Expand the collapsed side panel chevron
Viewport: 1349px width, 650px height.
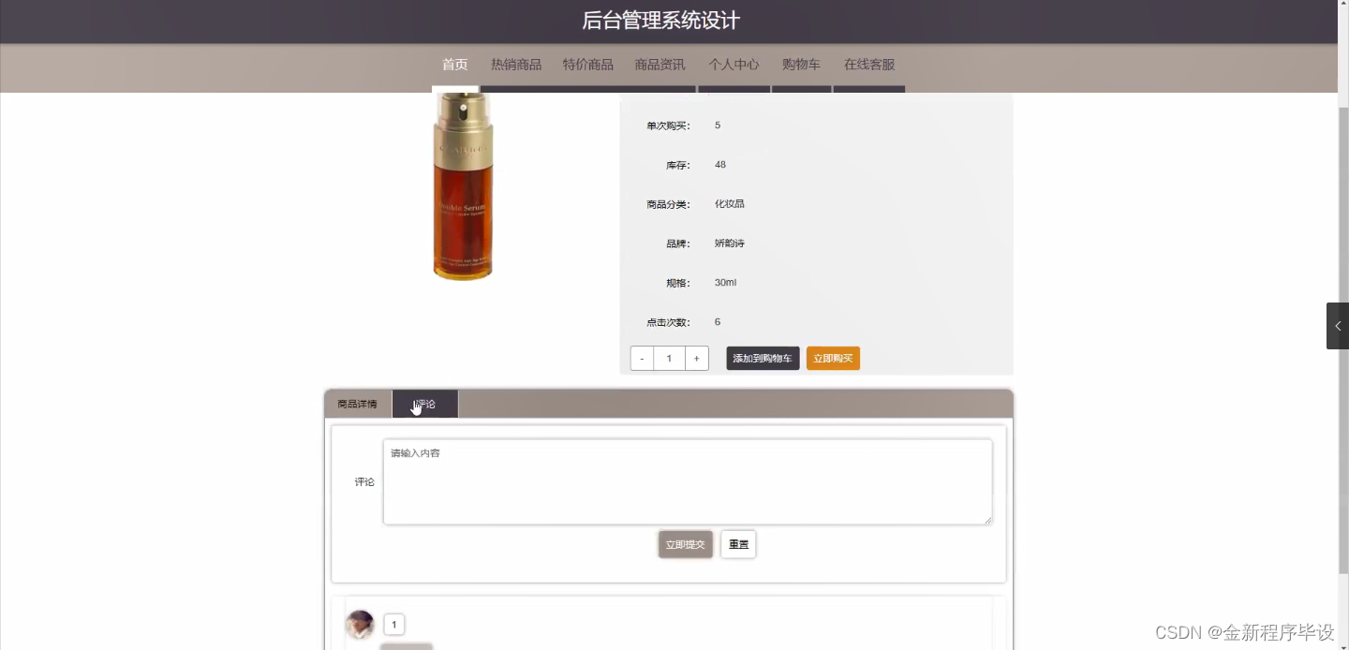1337,325
